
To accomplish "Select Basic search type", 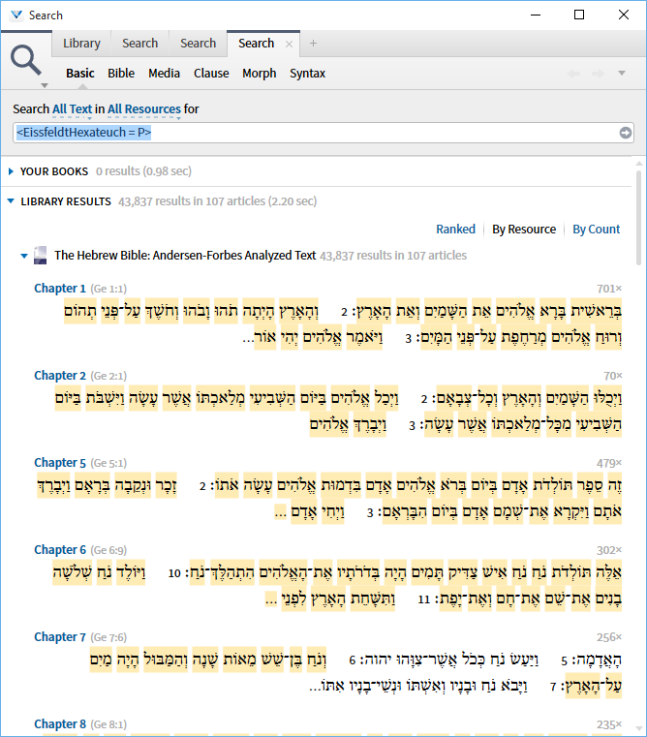I will click(x=80, y=74).
